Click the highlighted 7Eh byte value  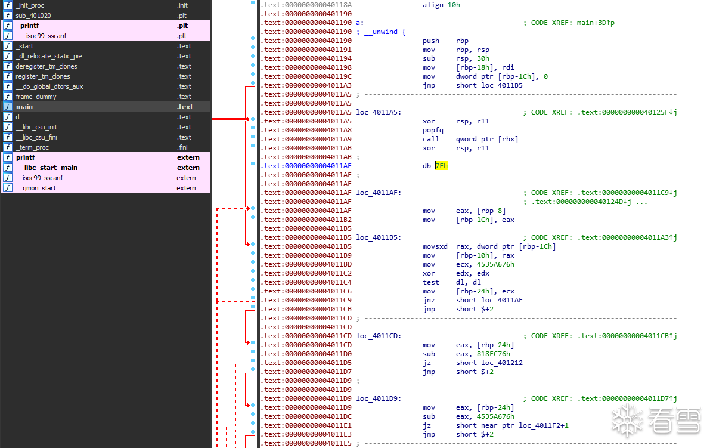(x=442, y=166)
